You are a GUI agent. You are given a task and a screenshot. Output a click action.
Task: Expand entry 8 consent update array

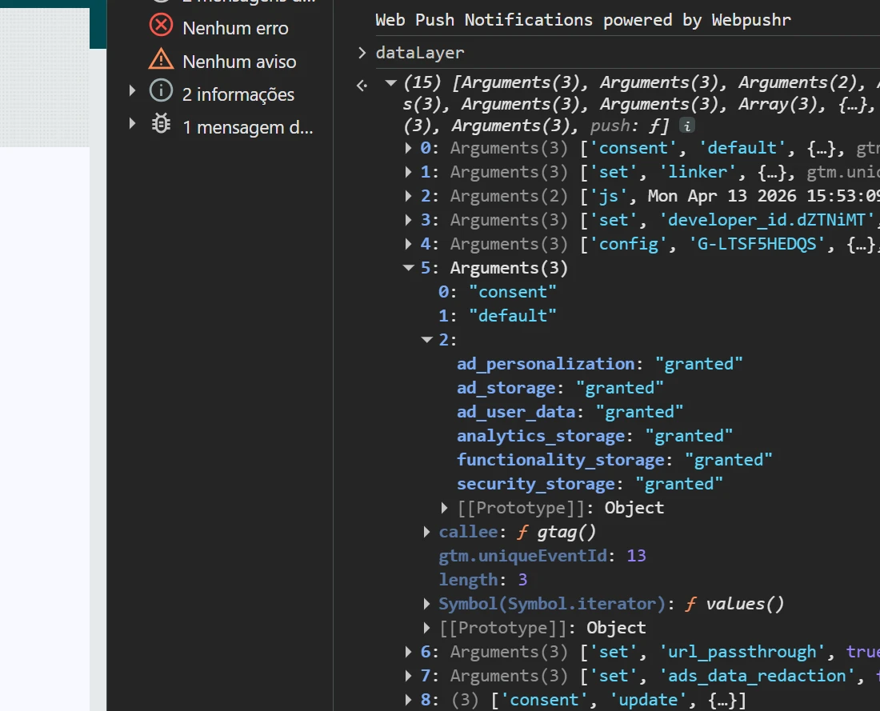pyautogui.click(x=410, y=700)
